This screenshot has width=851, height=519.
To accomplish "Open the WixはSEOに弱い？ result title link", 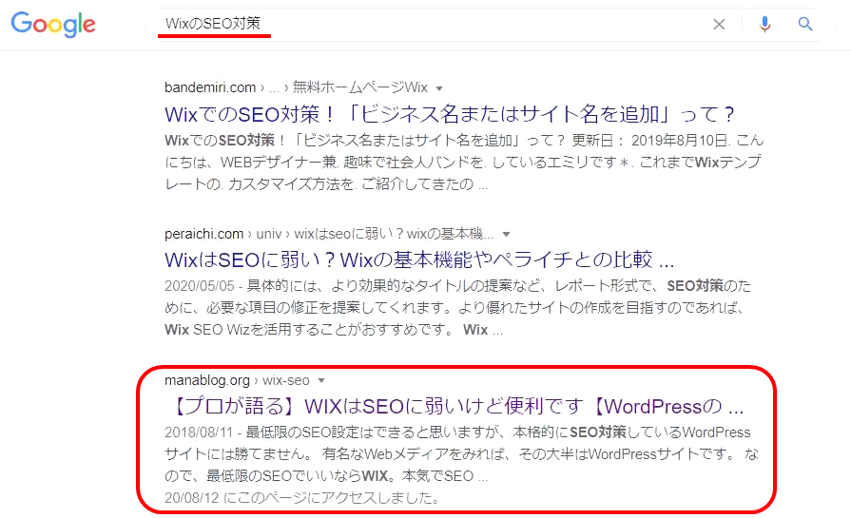I will click(419, 260).
